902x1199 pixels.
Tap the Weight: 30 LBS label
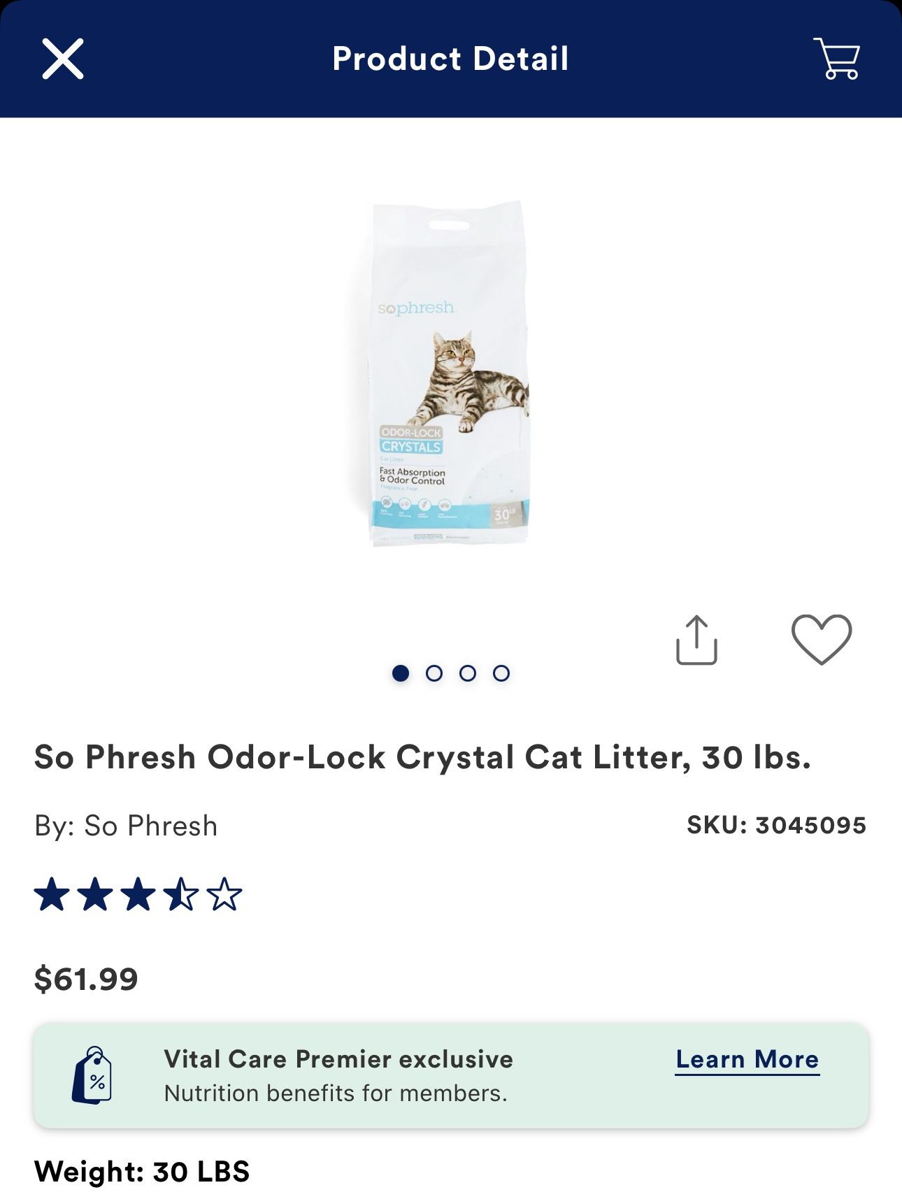[142, 1172]
